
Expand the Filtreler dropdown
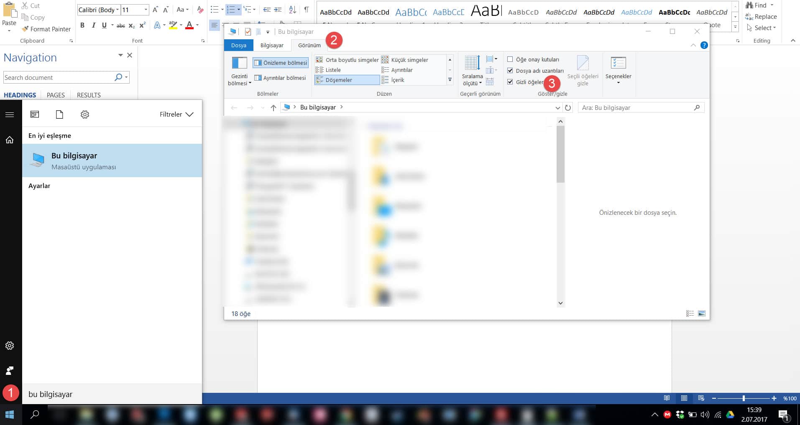(176, 115)
